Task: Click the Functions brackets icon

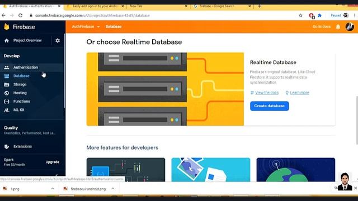Action: click(x=7, y=102)
